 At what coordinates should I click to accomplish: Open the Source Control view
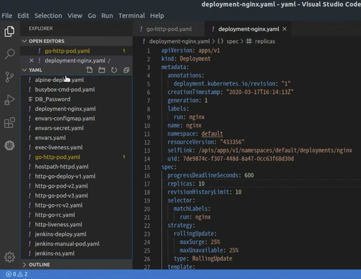point(9,77)
